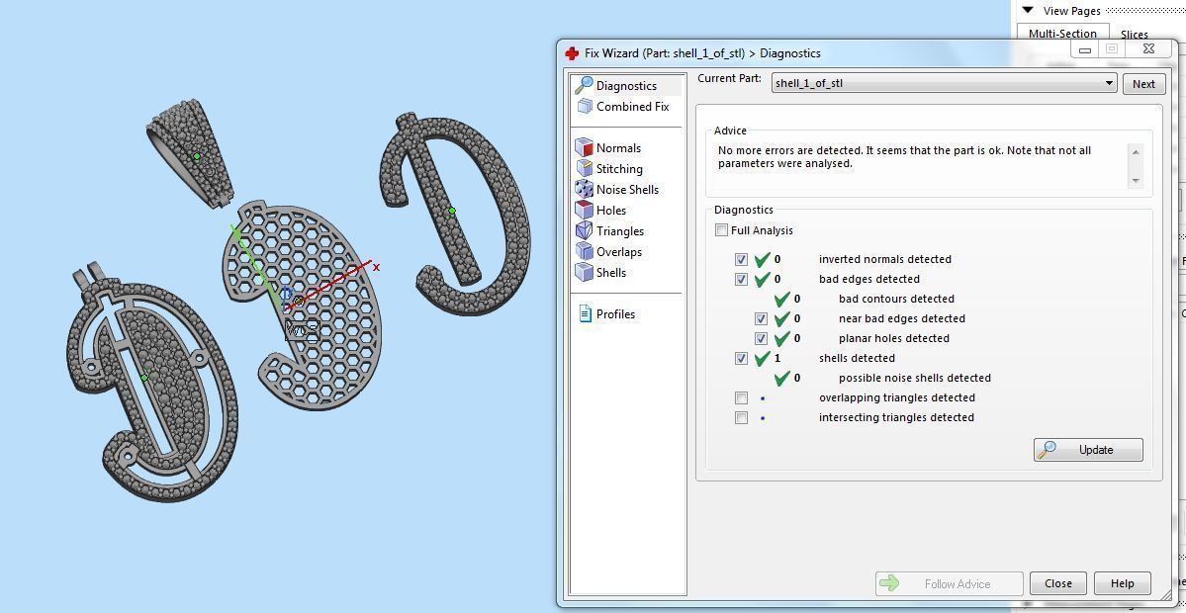Open the Combined Fix page
1186x613 pixels.
point(623,107)
